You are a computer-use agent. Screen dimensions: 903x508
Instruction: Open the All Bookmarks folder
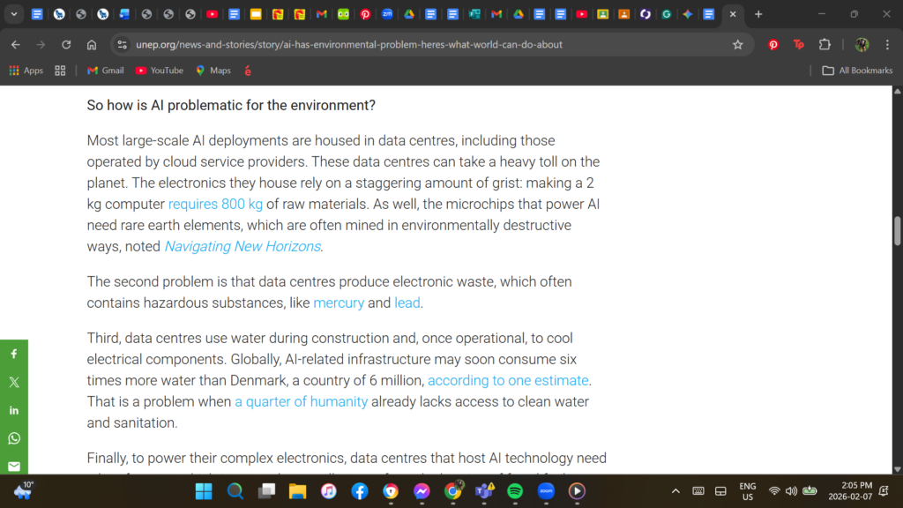(x=857, y=71)
